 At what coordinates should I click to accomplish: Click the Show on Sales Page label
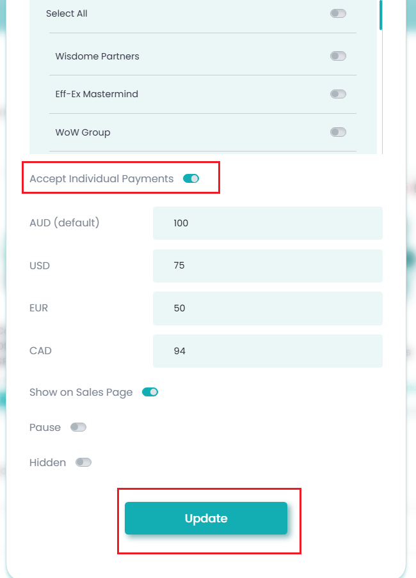(x=81, y=392)
